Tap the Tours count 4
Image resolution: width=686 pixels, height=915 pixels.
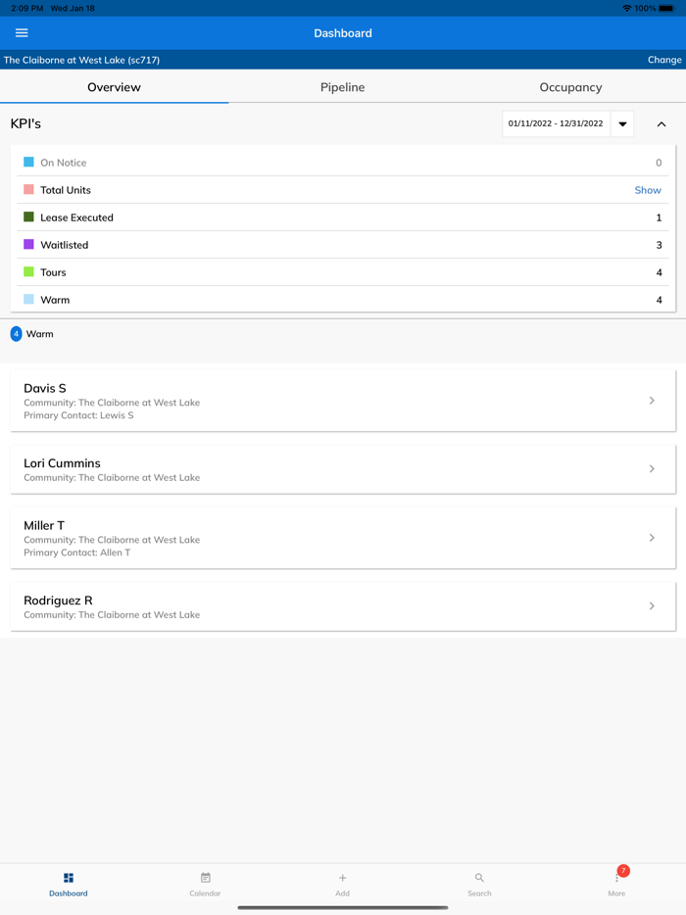tap(660, 272)
